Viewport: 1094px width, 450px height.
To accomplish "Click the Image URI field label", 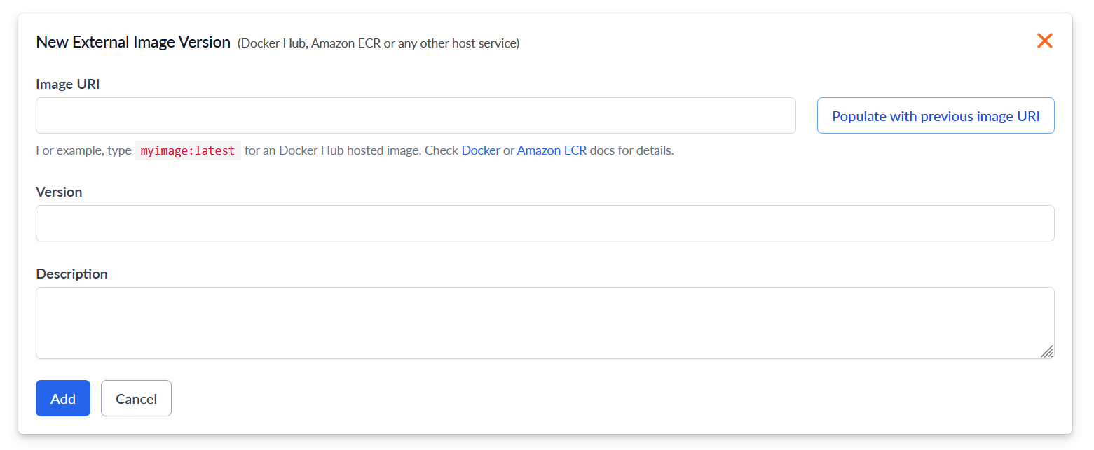I will [x=68, y=84].
